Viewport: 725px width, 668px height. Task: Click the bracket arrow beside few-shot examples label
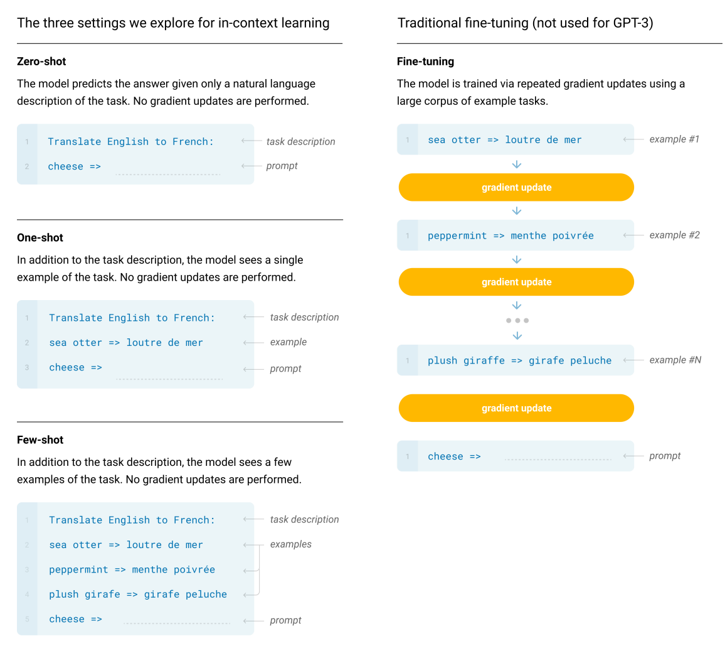coord(252,570)
